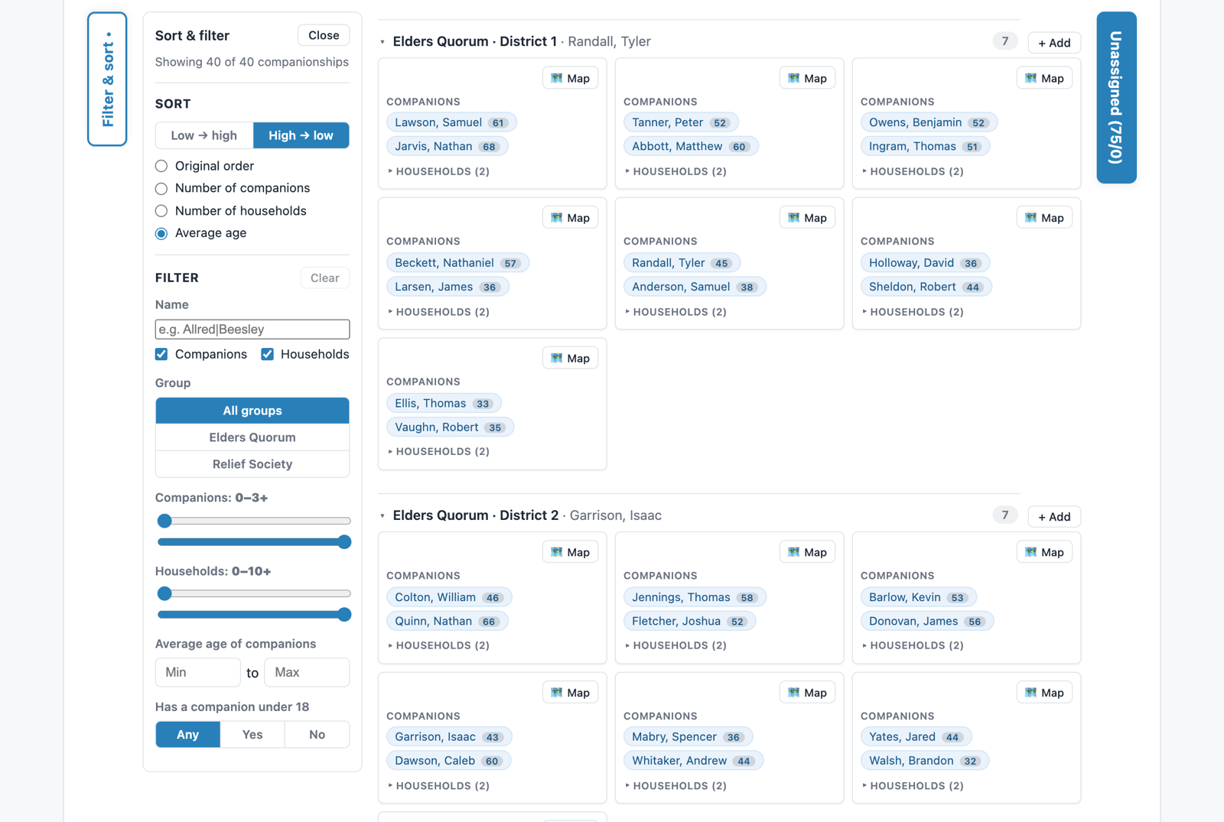1224x822 pixels.
Task: Select Original order sort option
Action: [x=161, y=166]
